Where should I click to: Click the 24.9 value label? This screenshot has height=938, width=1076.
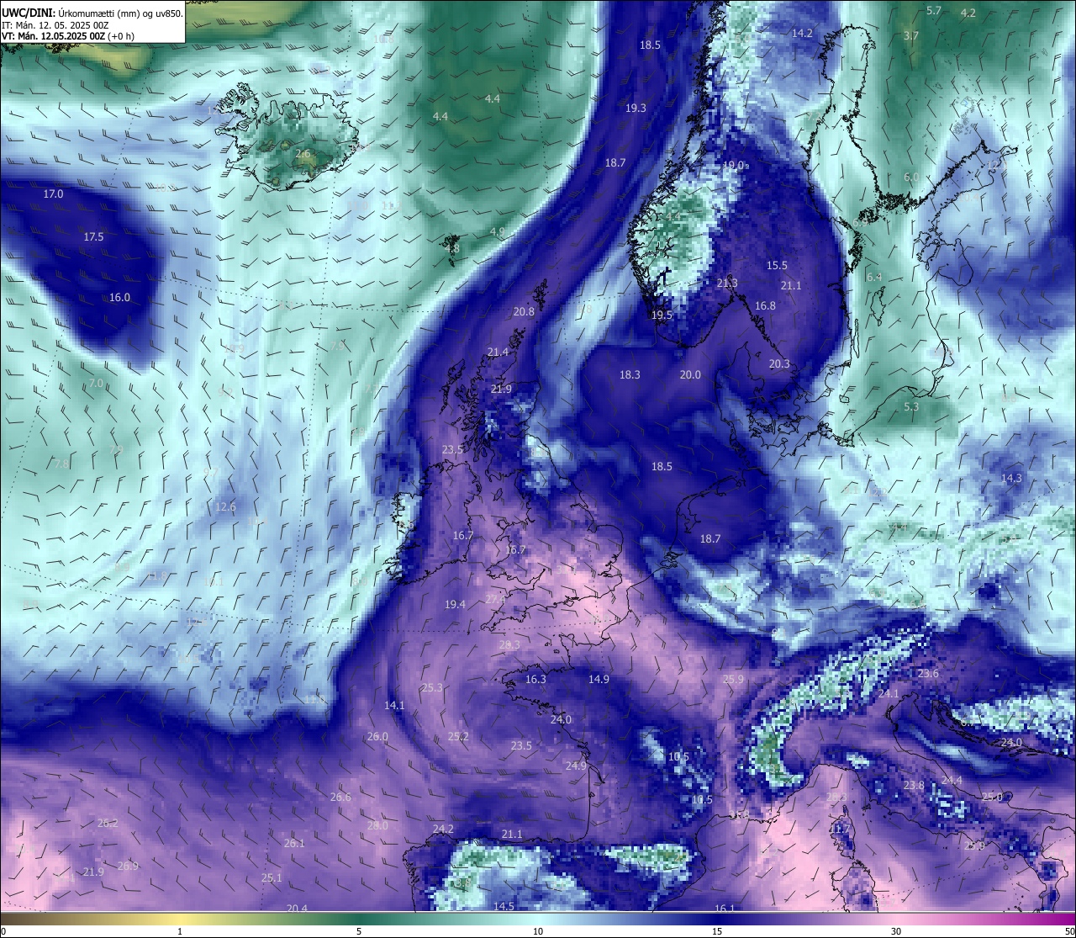[x=576, y=766]
